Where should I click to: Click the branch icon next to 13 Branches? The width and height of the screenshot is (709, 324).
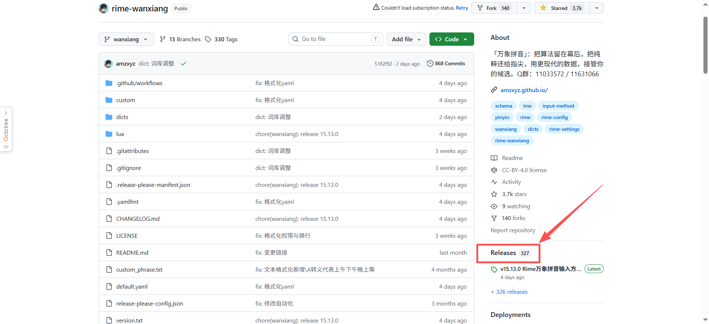coord(162,39)
